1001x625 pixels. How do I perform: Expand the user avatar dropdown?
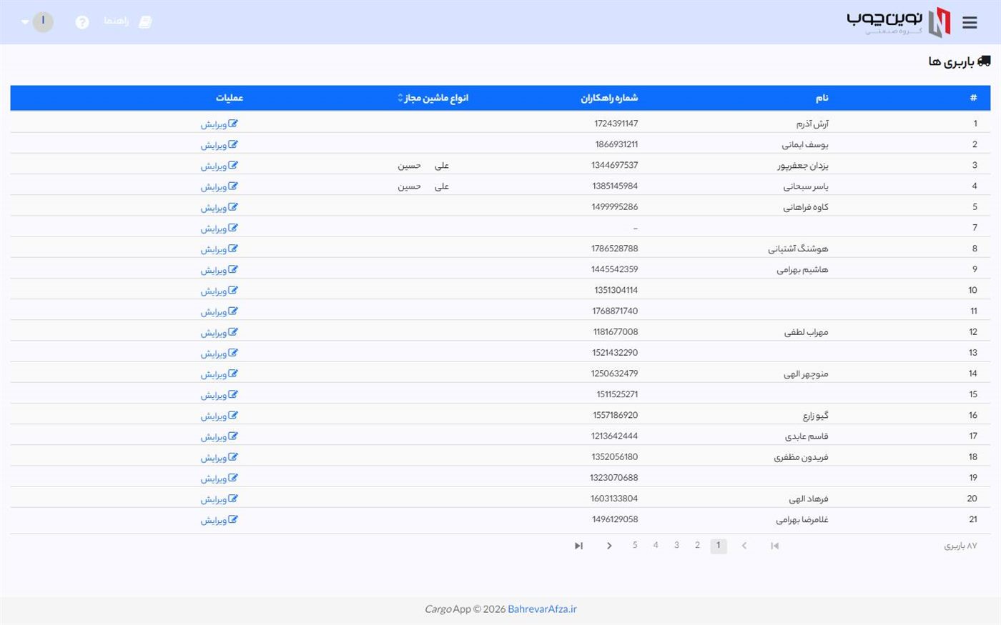[x=36, y=21]
